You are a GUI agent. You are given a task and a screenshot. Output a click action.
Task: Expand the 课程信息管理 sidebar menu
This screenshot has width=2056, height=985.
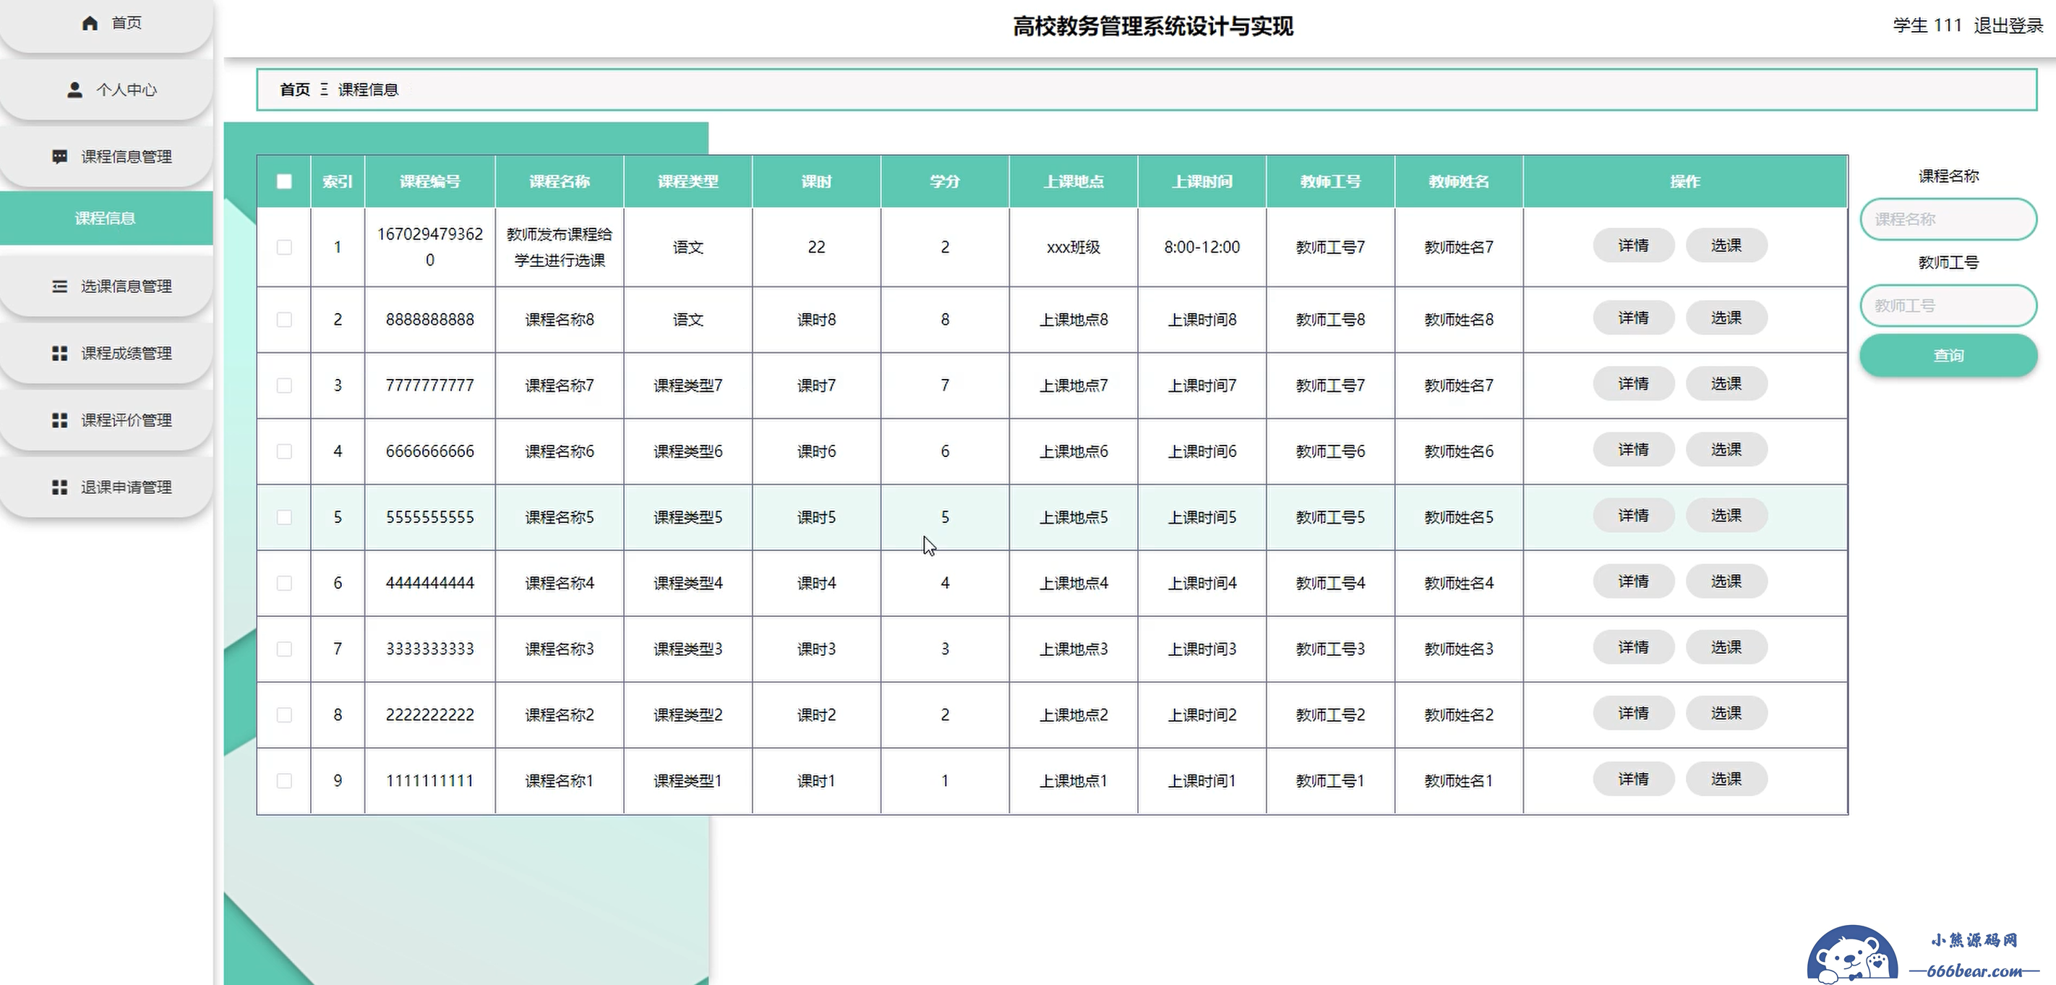tap(106, 156)
